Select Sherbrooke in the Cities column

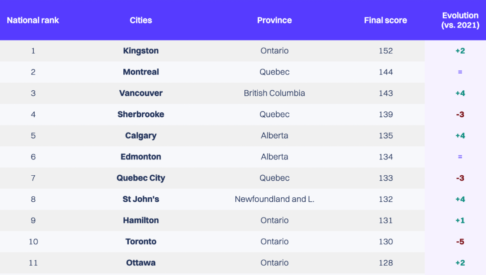141,115
